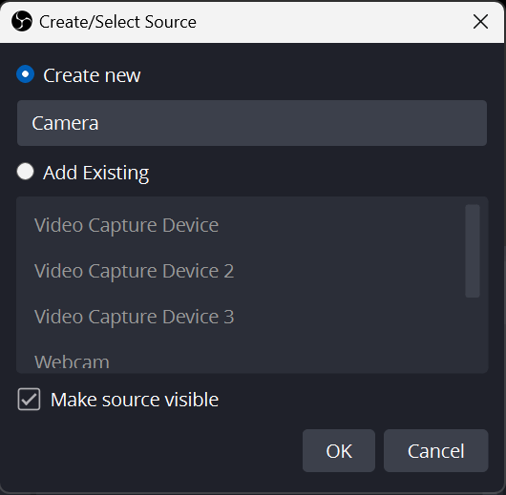
Task: Dismiss dialog using Cancel button
Action: coord(436,450)
